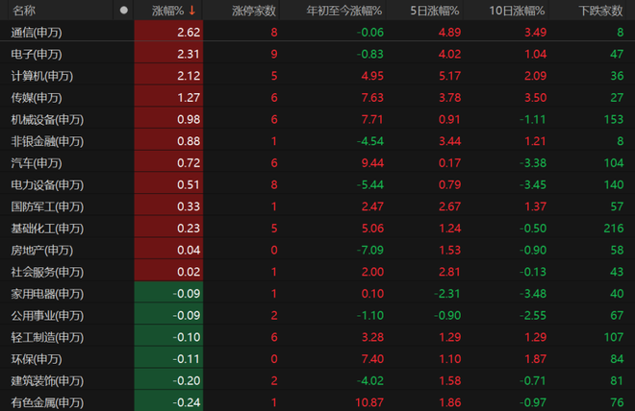The width and height of the screenshot is (635, 411).
Task: Select the 房地产(申万) sector row
Action: (x=42, y=250)
